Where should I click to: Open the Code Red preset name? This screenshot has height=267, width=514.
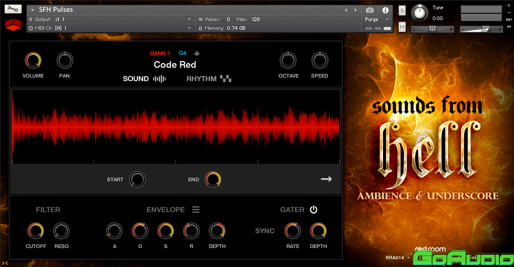tap(175, 65)
